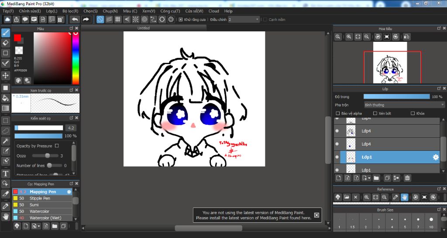Enable vanishing point snap guide
The height and width of the screenshot is (238, 447).
[x=127, y=19]
